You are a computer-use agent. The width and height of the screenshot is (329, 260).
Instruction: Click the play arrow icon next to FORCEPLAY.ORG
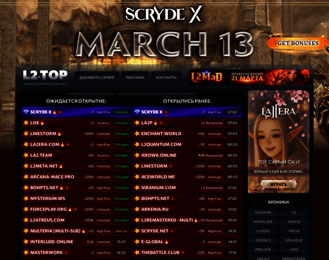tap(75, 209)
